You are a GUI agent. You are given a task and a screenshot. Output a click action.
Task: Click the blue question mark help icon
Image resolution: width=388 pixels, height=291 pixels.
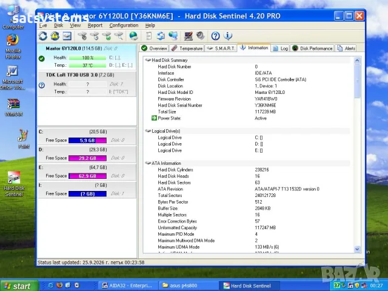tap(215, 36)
